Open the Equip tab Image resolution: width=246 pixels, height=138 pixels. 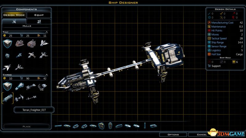click(39, 15)
